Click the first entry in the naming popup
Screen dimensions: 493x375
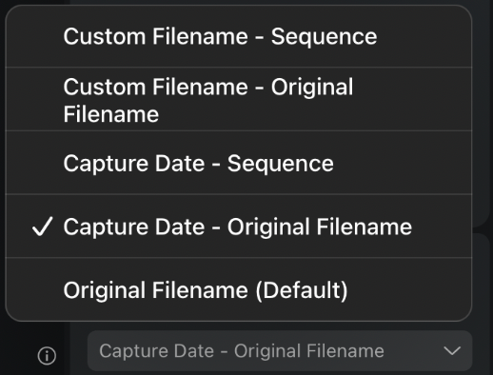pos(239,36)
